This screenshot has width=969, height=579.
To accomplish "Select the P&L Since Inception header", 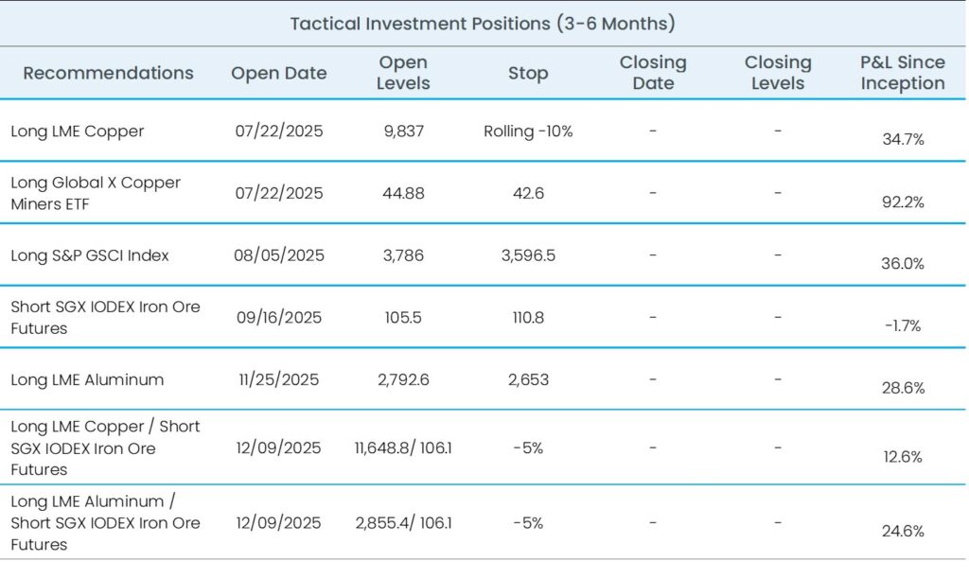I will [903, 73].
